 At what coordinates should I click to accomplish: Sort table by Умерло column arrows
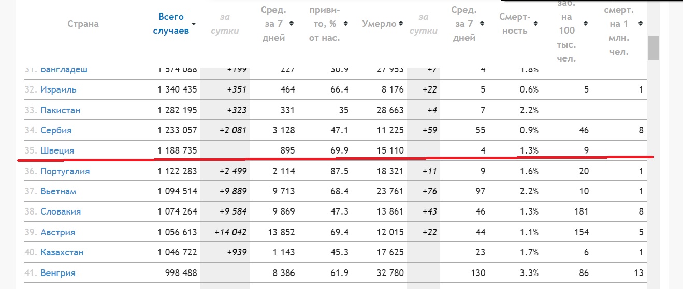tap(400, 24)
